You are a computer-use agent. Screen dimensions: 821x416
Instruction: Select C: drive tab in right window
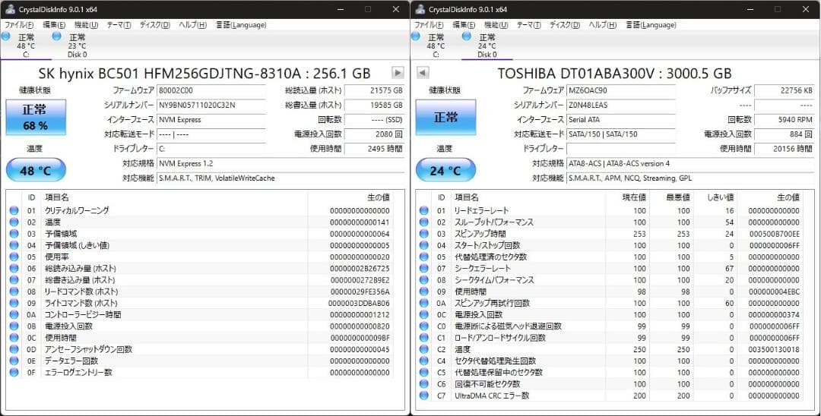point(436,46)
